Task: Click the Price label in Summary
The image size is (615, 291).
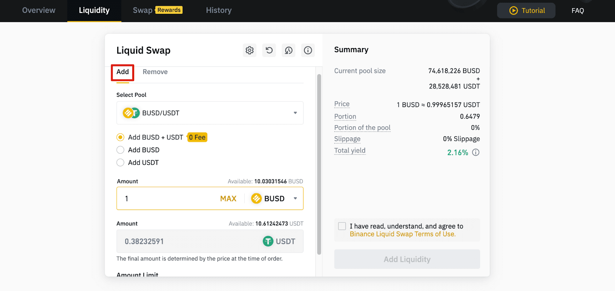Action: [342, 104]
